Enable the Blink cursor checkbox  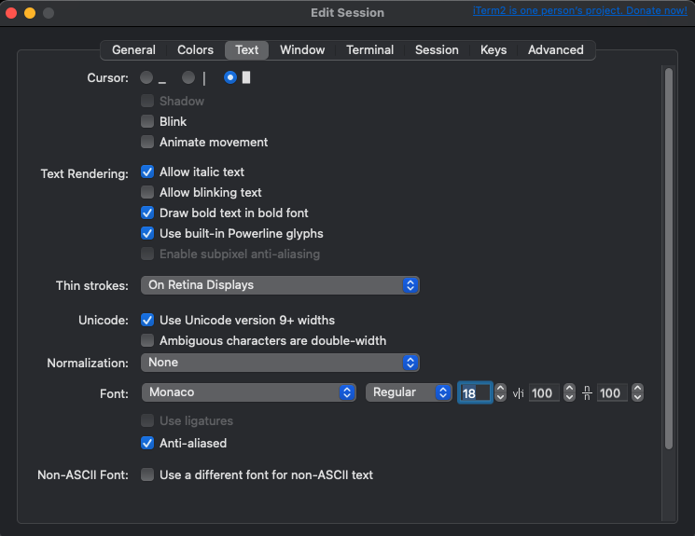pyautogui.click(x=147, y=121)
